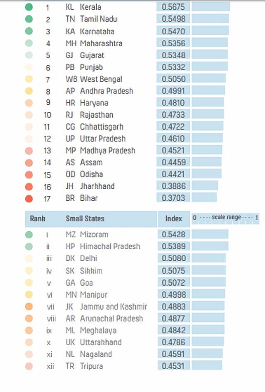Click the Arunachal Pradesh state name

coord(111,318)
